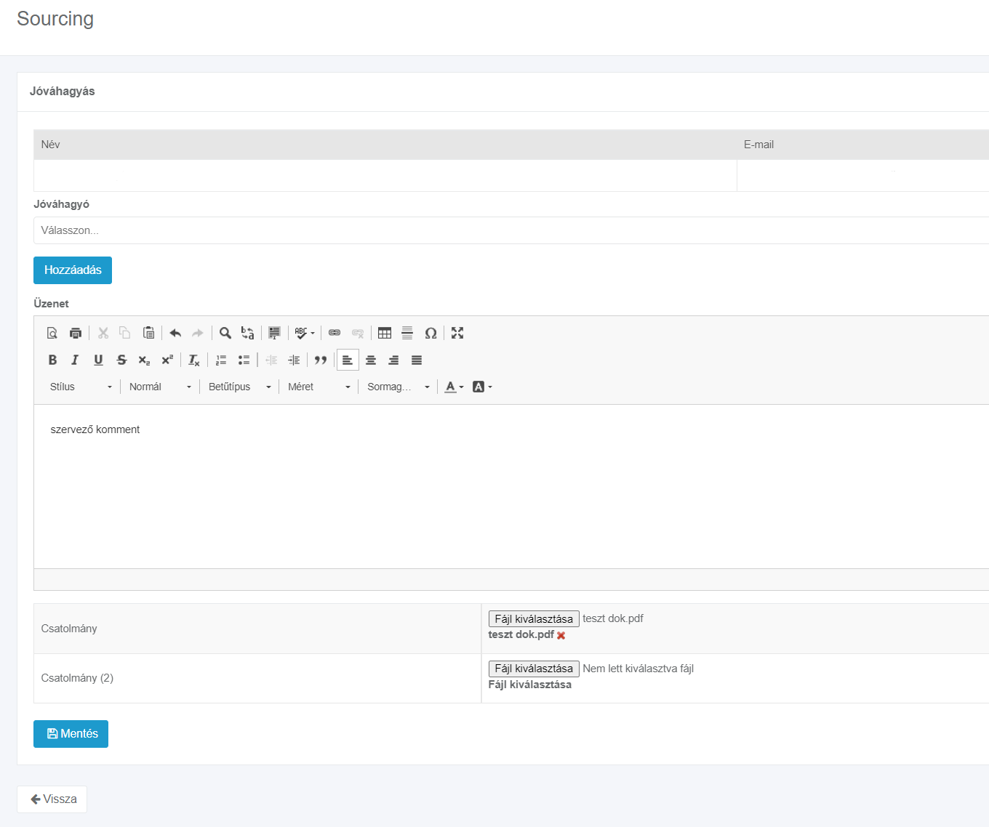Open the Méret size menu
This screenshot has height=827, width=989.
[x=319, y=387]
